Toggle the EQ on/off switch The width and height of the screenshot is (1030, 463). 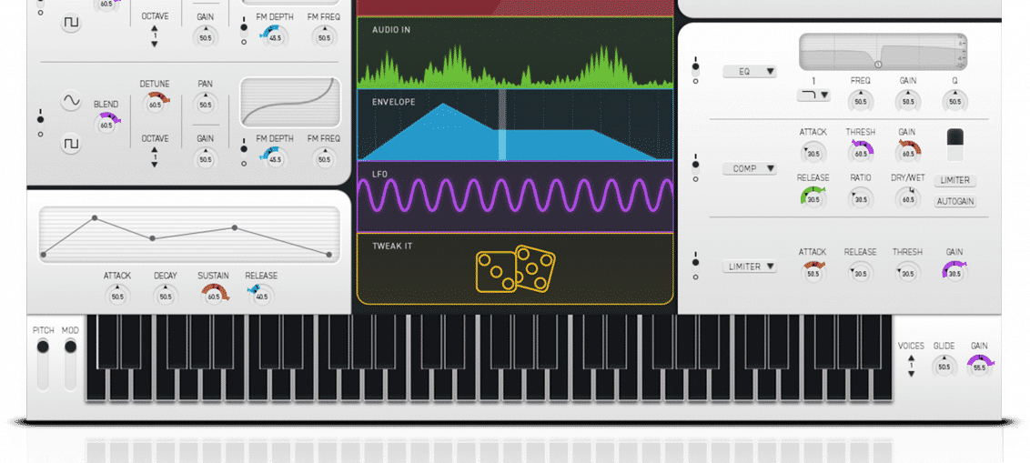pos(696,65)
